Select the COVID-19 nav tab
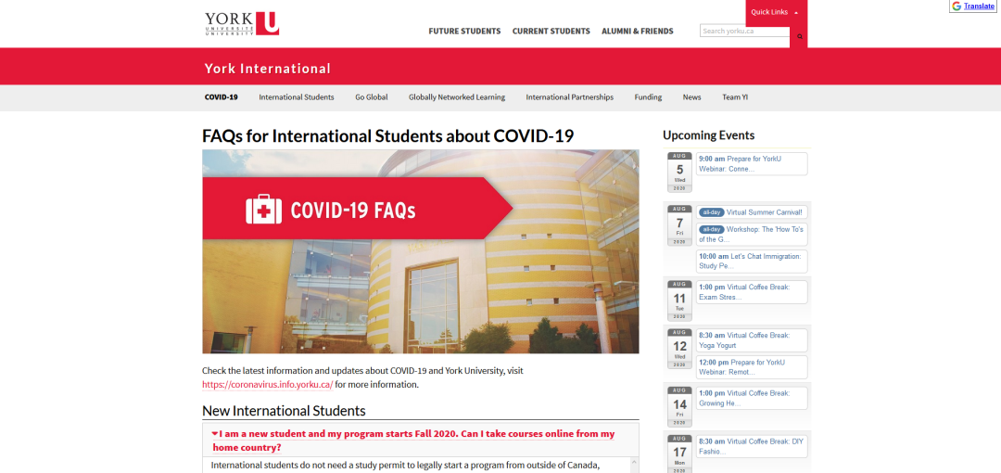This screenshot has height=473, width=1001. (221, 97)
